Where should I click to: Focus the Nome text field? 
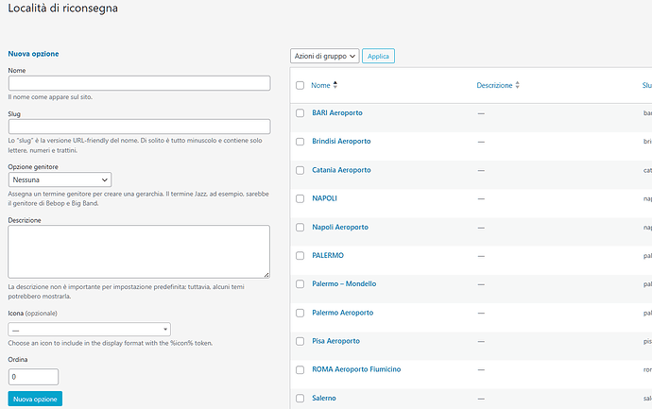[139, 83]
